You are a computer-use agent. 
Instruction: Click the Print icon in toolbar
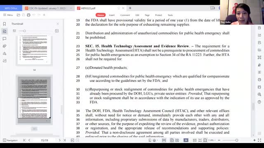(28, 15)
